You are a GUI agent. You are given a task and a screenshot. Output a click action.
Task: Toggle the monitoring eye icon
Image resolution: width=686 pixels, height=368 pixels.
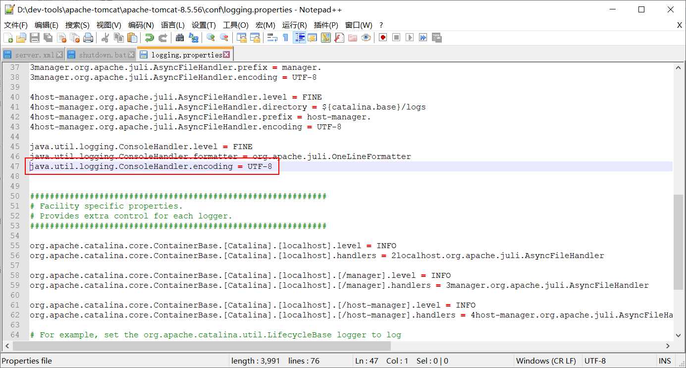pos(366,38)
